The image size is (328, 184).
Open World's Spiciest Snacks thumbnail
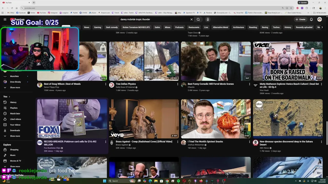click(x=216, y=119)
